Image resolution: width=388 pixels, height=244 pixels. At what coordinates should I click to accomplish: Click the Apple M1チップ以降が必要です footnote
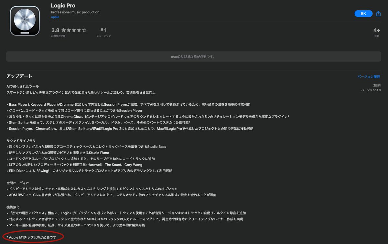(x=31, y=238)
